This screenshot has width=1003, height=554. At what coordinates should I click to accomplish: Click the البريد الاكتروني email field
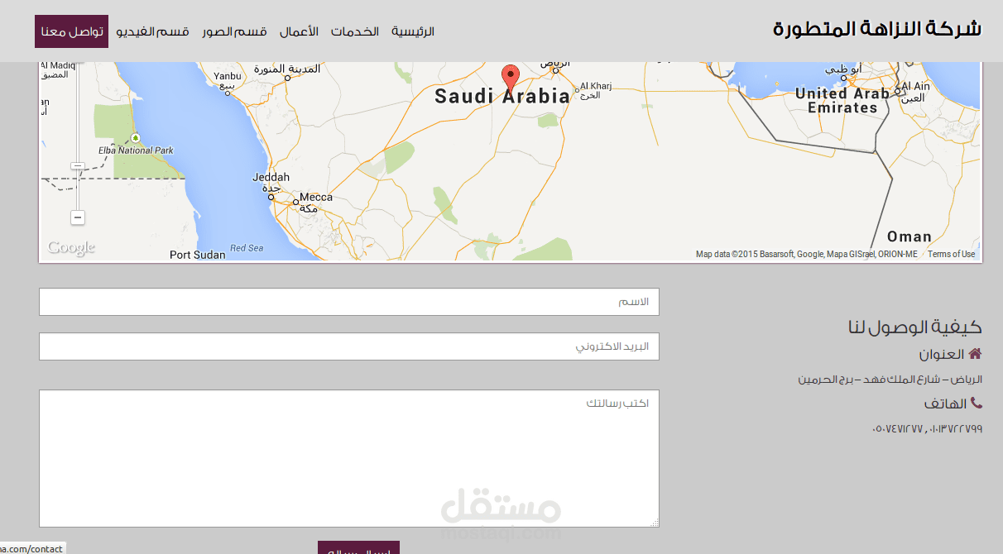tap(349, 346)
